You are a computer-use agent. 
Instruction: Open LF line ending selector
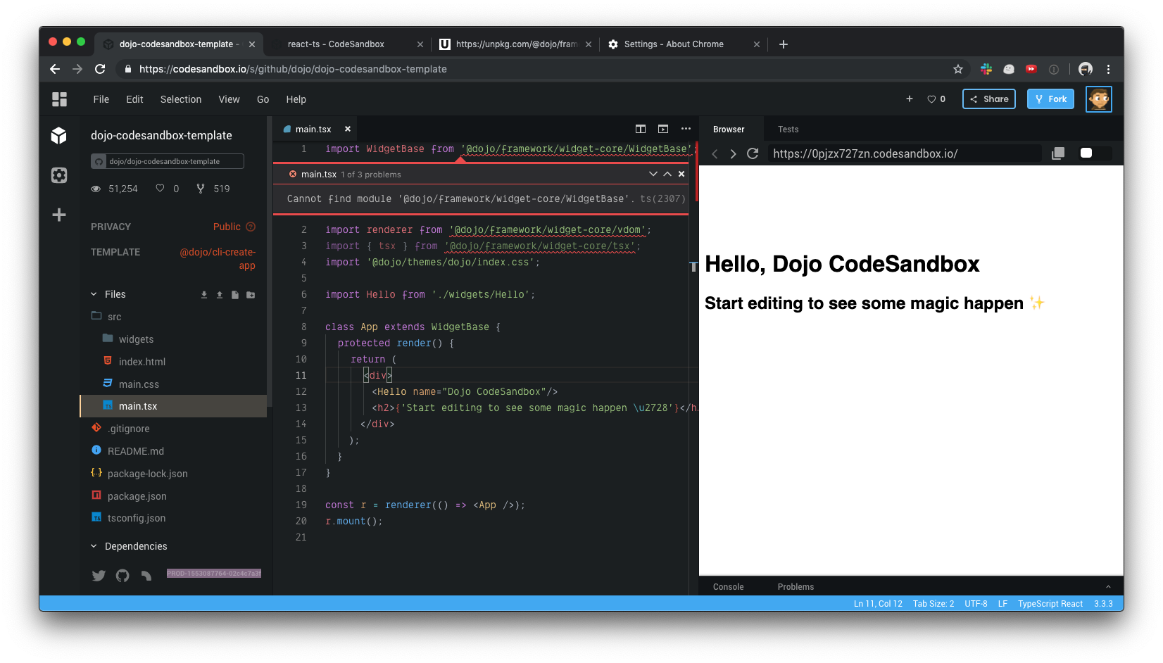point(1002,604)
